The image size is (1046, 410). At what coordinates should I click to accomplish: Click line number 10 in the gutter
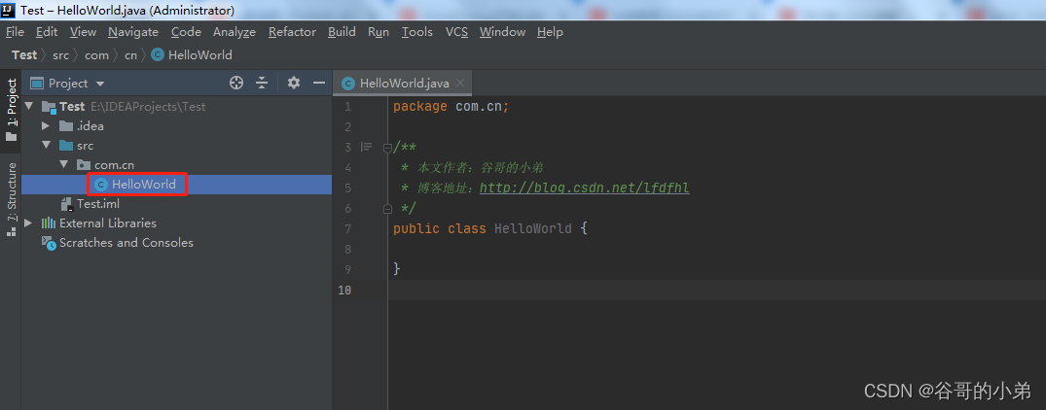point(344,290)
